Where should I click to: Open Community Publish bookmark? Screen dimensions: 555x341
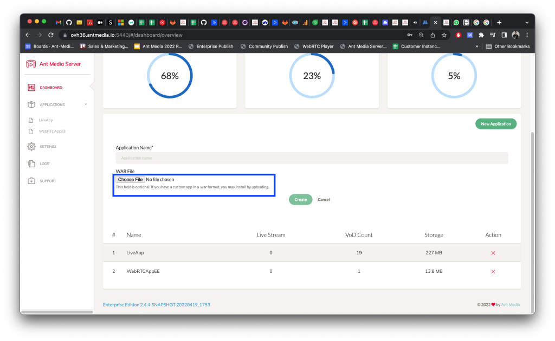click(264, 47)
